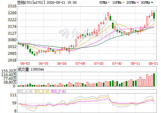
Task: Click the 成交量:1390344 volume label
Action: point(31,69)
